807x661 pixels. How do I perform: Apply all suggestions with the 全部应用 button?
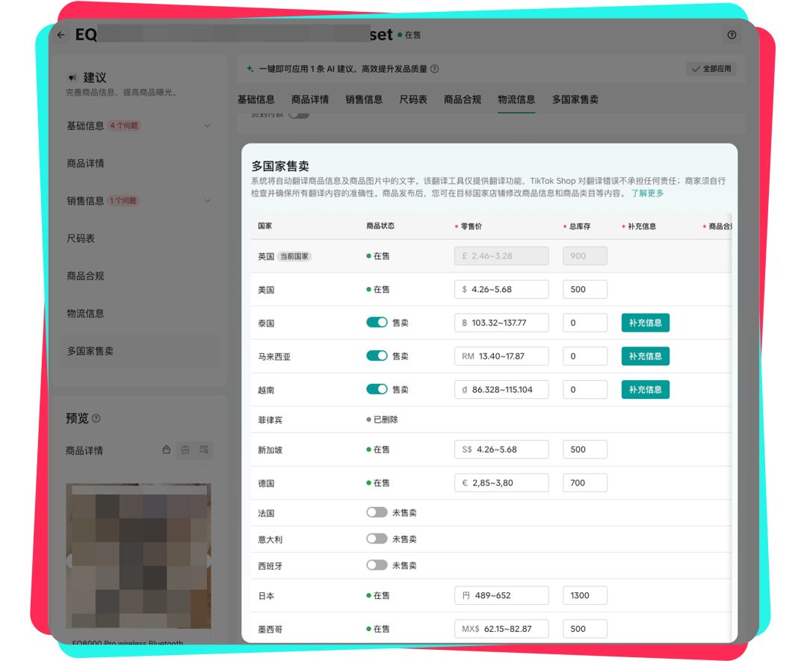(x=713, y=69)
